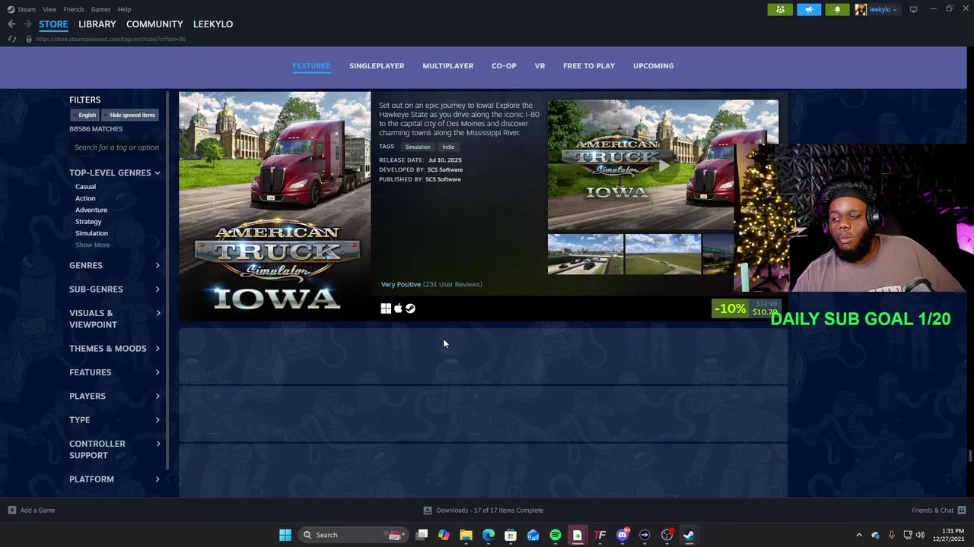Screen dimensions: 974x547
Task: Open the Games menu
Action: (x=100, y=9)
